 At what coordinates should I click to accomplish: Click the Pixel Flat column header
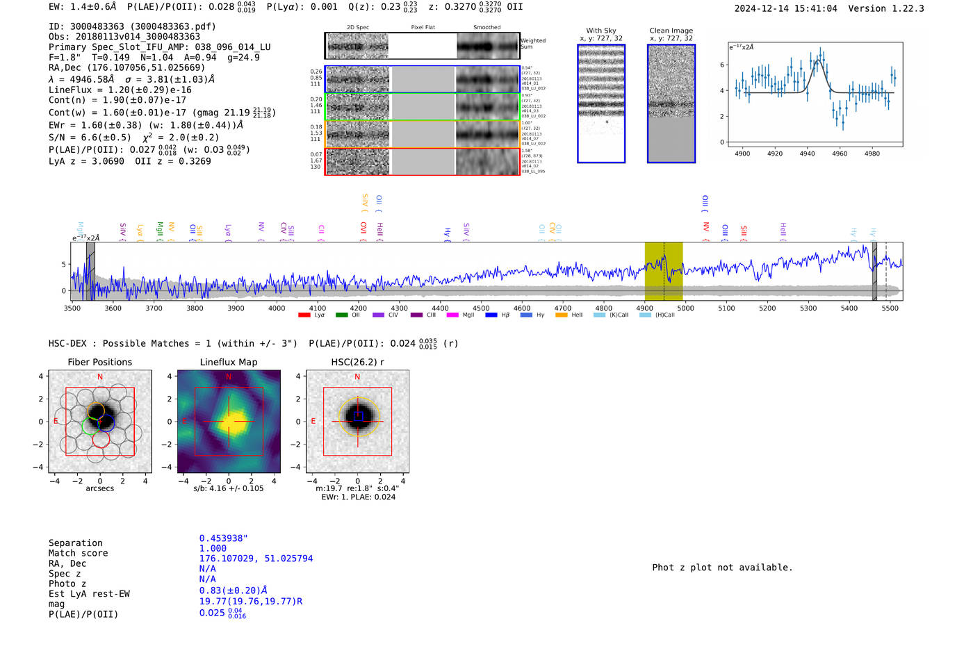(423, 28)
